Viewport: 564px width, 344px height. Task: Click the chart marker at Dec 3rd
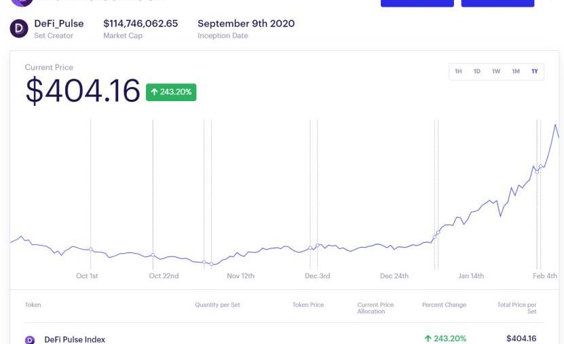coord(317,246)
